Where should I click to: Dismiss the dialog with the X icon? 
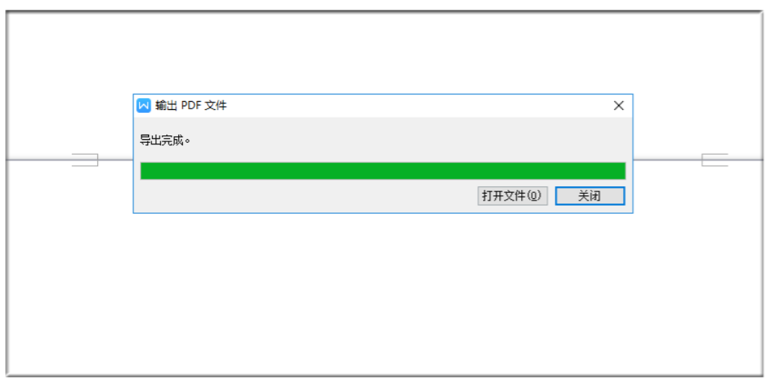[618, 105]
